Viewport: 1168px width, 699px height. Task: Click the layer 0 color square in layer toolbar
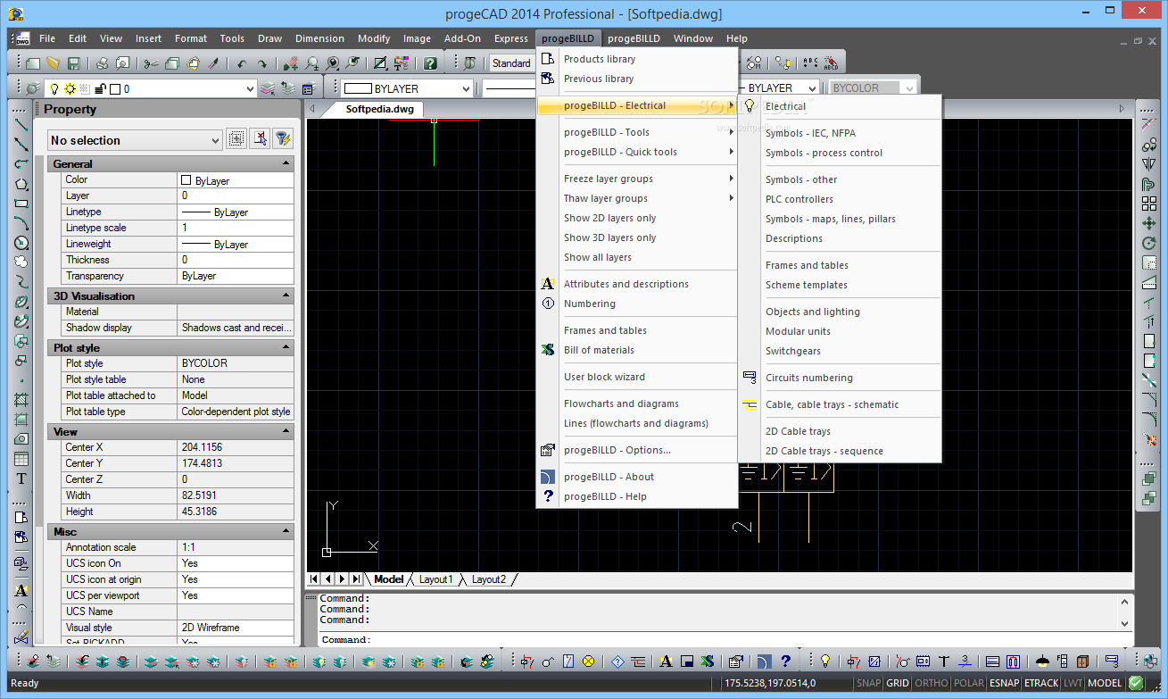(x=115, y=88)
